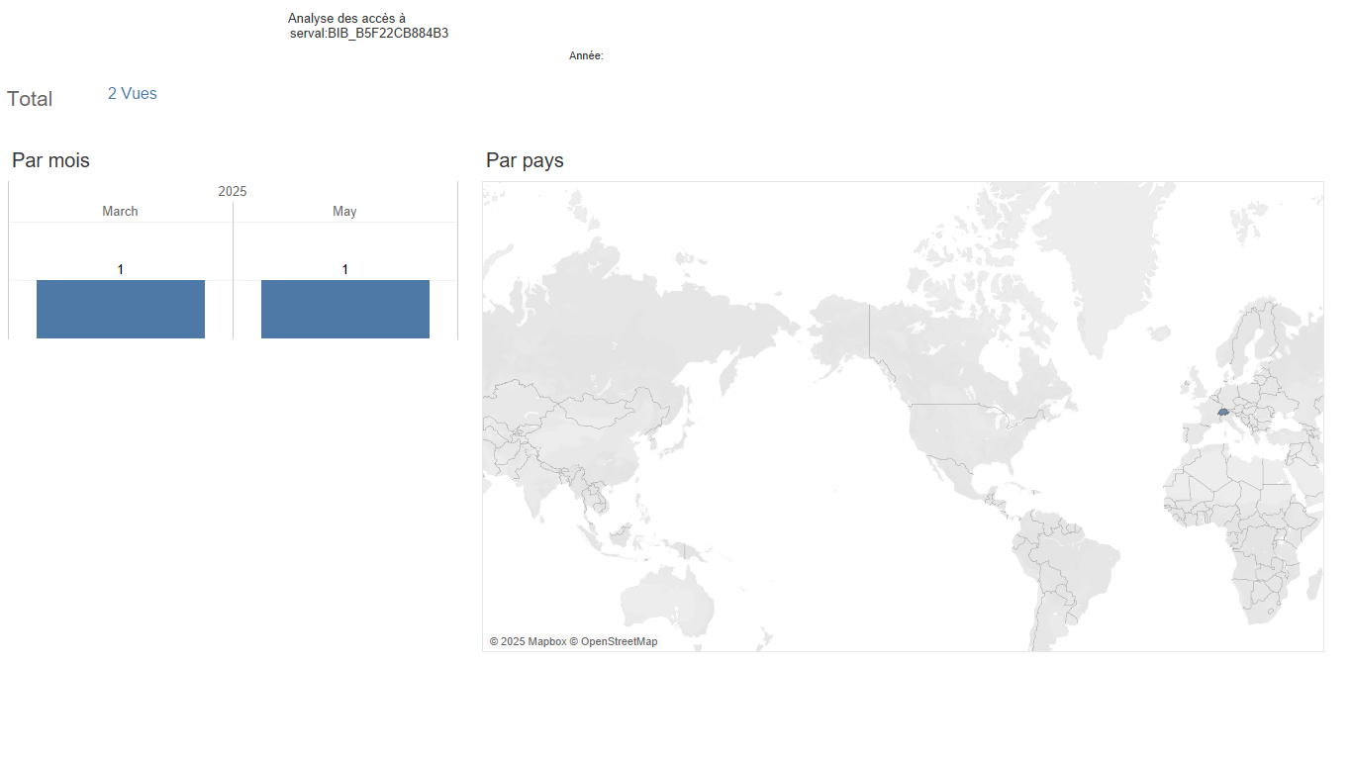Click the "2 Vues" total value
1352x760 pixels.
133,94
